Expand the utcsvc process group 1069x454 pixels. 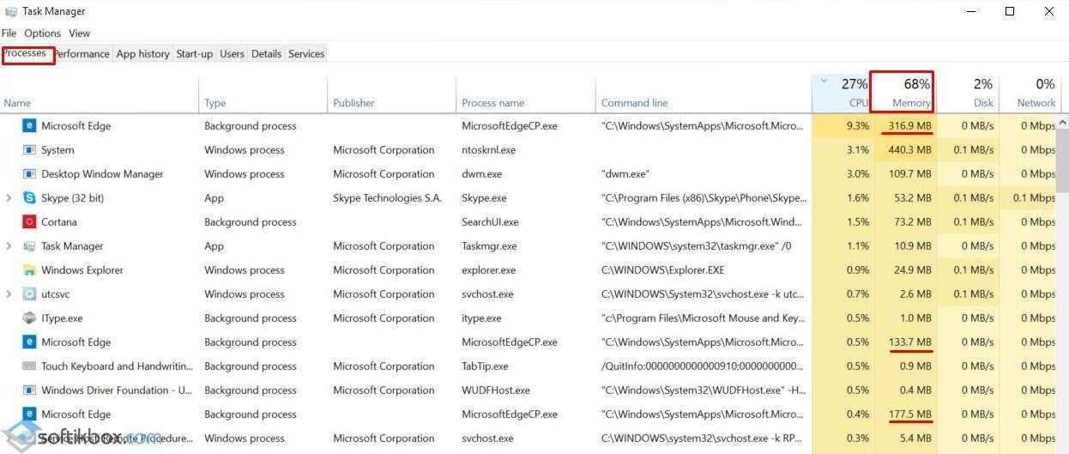pos(9,294)
